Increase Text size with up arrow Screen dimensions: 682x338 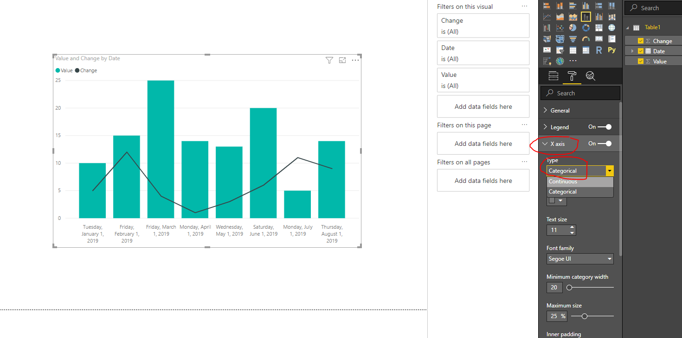click(x=572, y=227)
